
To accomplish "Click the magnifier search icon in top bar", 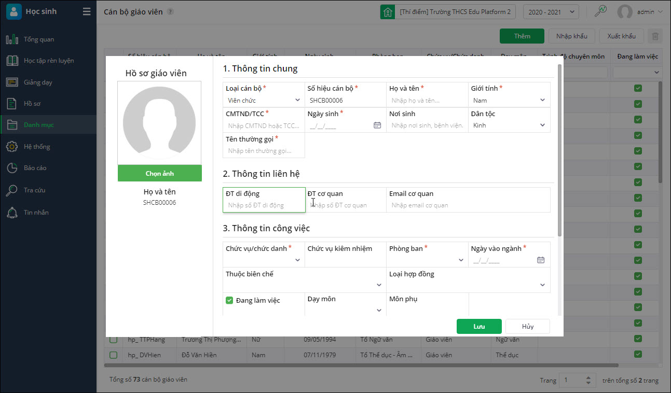I will point(600,11).
